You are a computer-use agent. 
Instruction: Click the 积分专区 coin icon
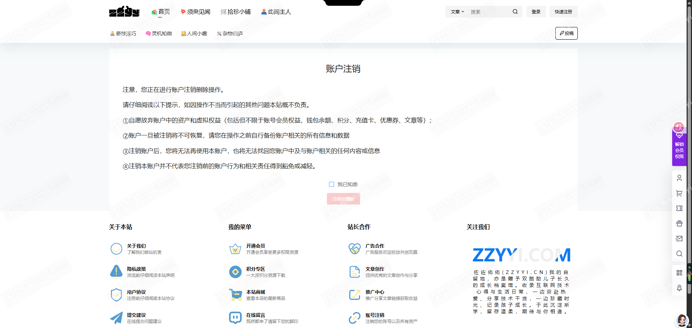click(235, 272)
